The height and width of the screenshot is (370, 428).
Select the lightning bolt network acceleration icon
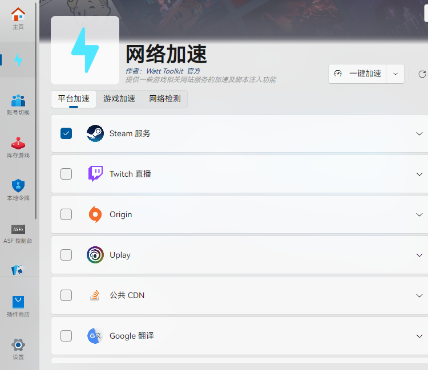[18, 60]
